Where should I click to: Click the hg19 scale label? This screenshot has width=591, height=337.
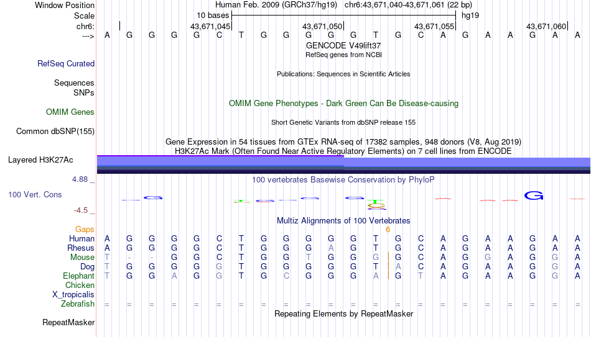pyautogui.click(x=470, y=16)
